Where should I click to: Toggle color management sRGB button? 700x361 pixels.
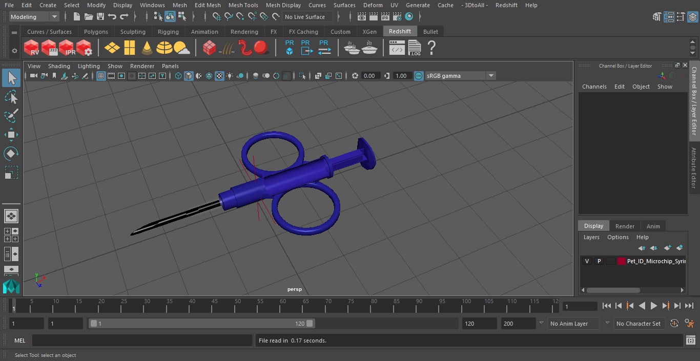pos(419,76)
